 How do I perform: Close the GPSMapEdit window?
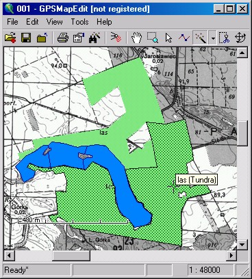pyautogui.click(x=242, y=9)
